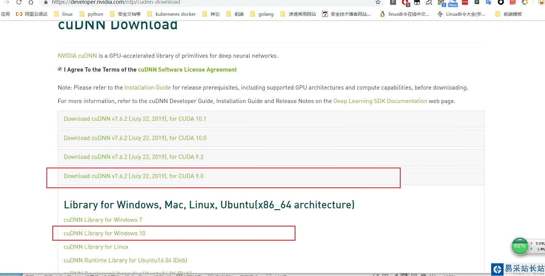Open the 其它 bookmarks folder
Viewport: 545px width, 276px height.
coord(211,14)
